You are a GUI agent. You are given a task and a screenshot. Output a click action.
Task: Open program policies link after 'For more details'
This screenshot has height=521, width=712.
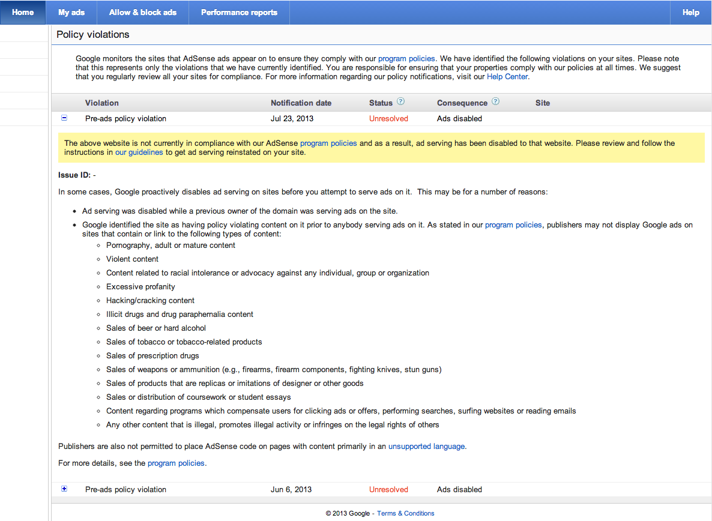pos(176,463)
